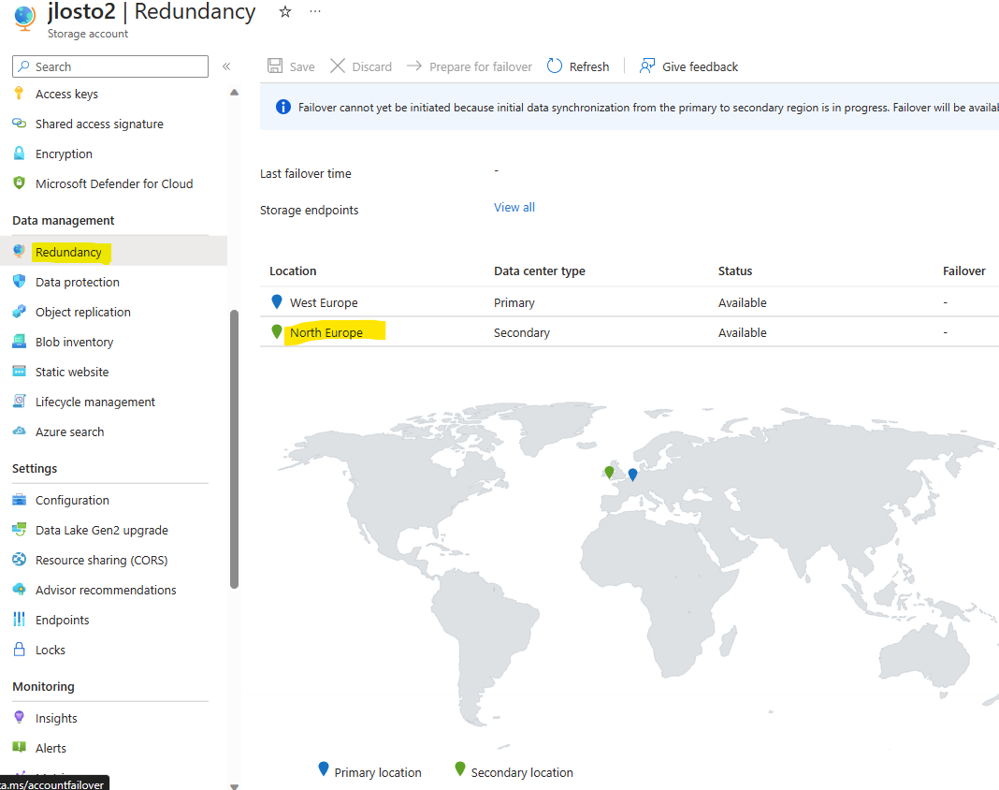The image size is (999, 790).
Task: Click the Give feedback person icon
Action: point(646,66)
